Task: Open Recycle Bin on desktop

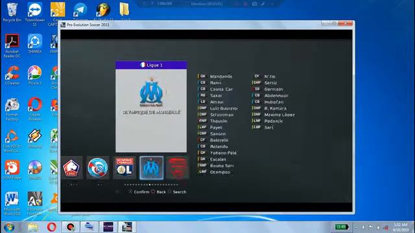Action: pos(12,12)
